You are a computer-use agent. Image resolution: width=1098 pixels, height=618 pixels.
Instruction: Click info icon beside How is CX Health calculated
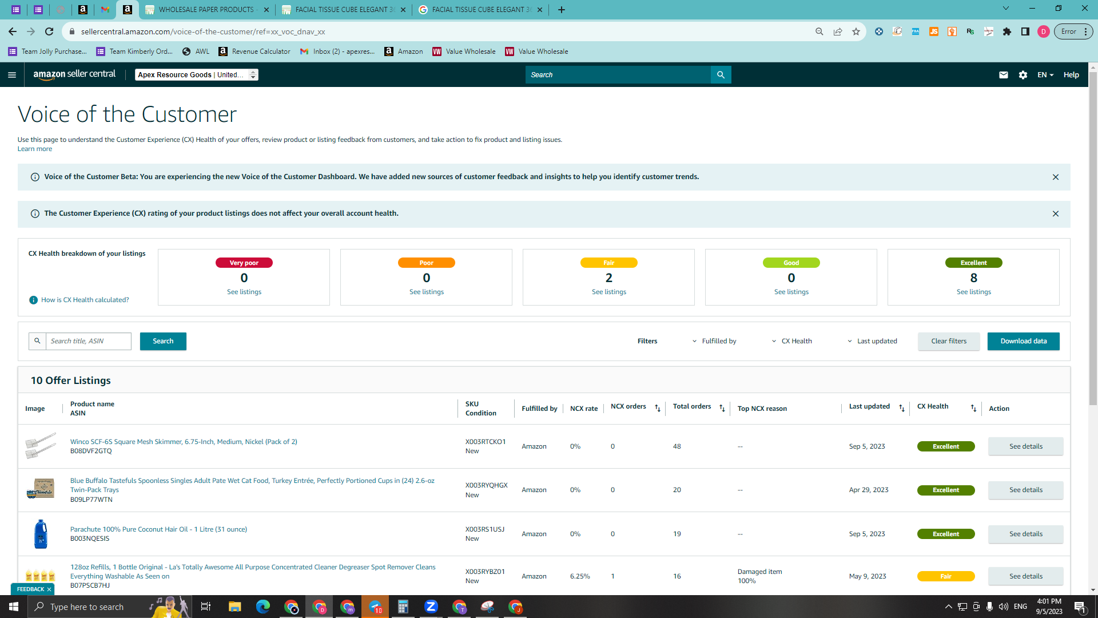33,300
